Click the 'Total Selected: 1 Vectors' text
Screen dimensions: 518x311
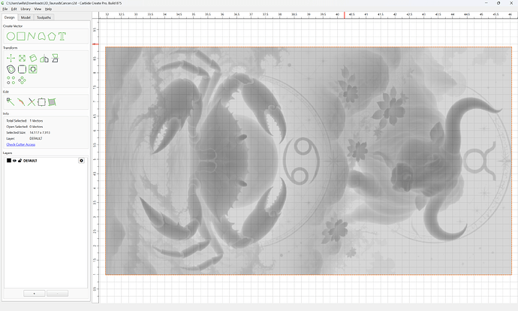(25, 121)
